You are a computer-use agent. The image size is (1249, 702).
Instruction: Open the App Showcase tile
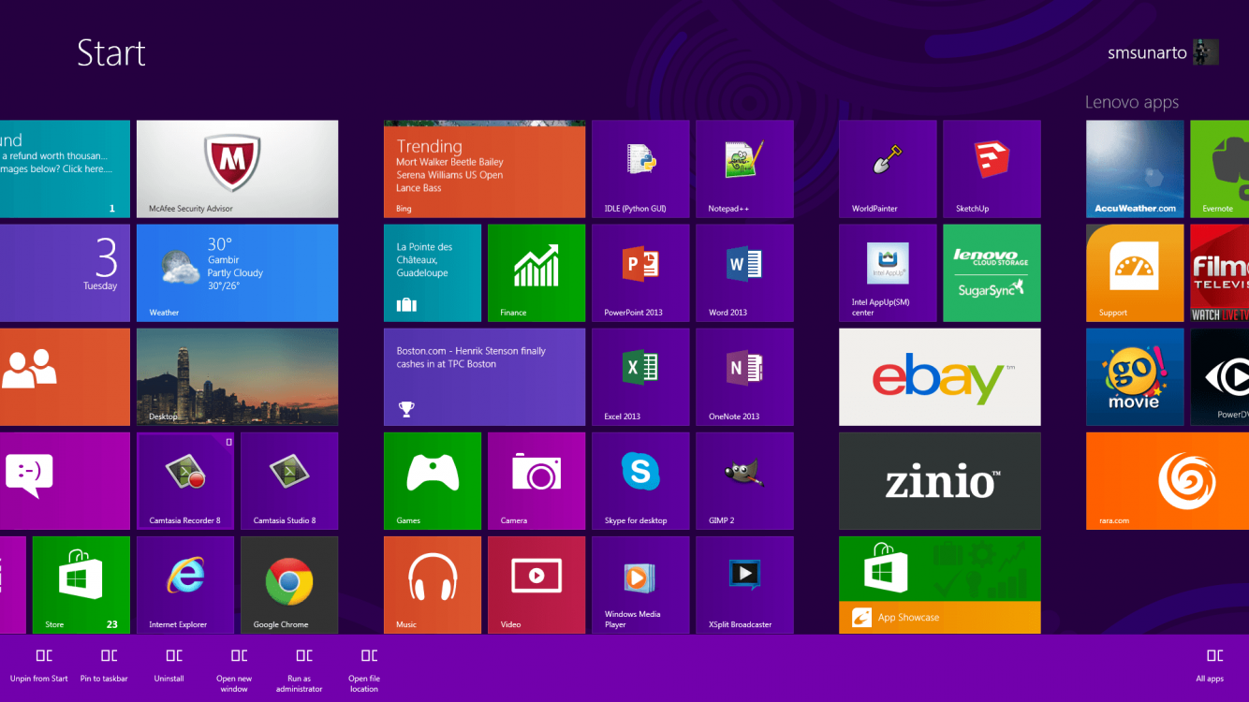tap(939, 585)
